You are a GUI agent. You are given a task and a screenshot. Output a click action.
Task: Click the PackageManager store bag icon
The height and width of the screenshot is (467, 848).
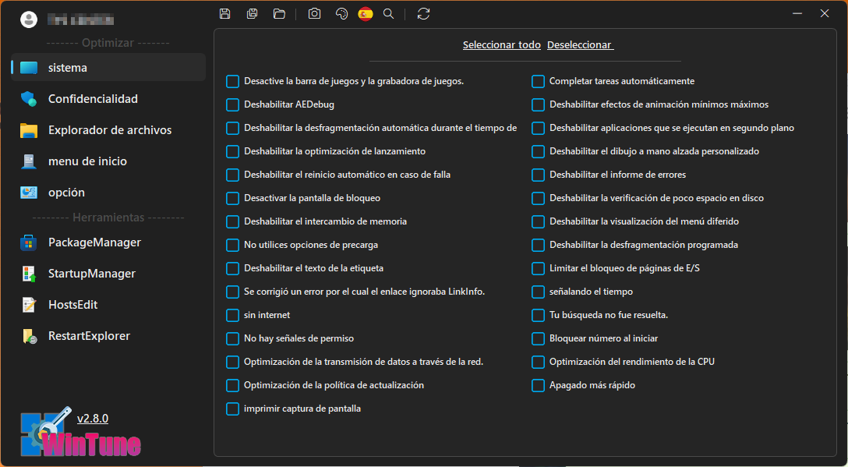point(29,242)
